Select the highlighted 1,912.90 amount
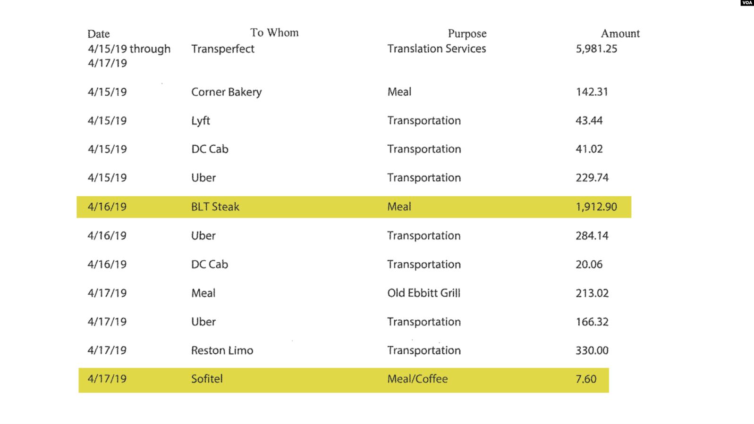This screenshot has height=424, width=754. (596, 207)
